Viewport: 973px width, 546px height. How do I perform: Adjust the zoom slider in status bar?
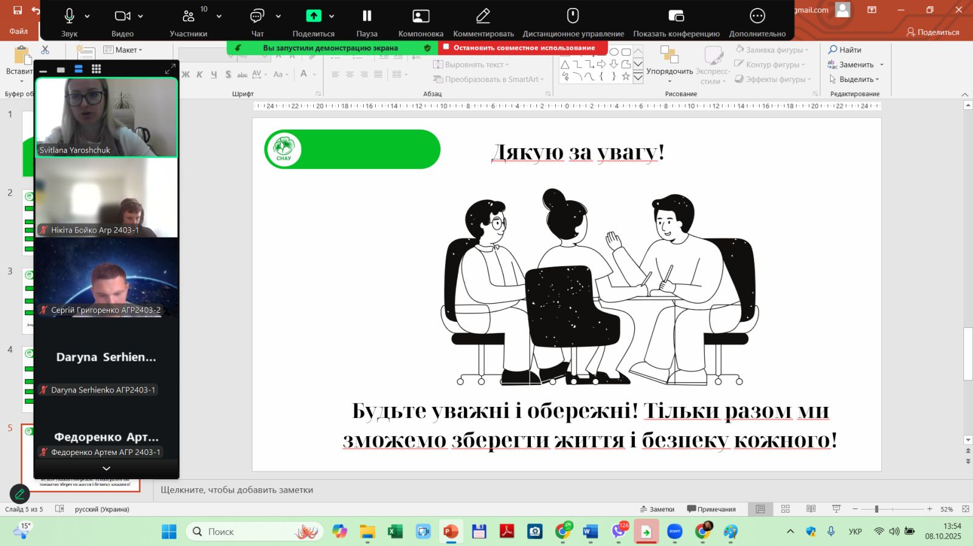click(x=876, y=509)
